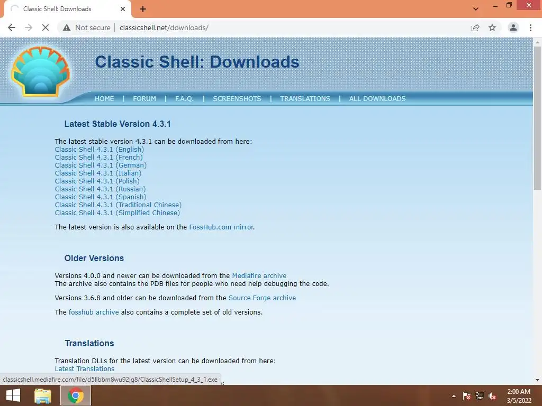Click the Classic Shell: Downloads page title
Viewport: 542px width, 406px height.
[197, 62]
